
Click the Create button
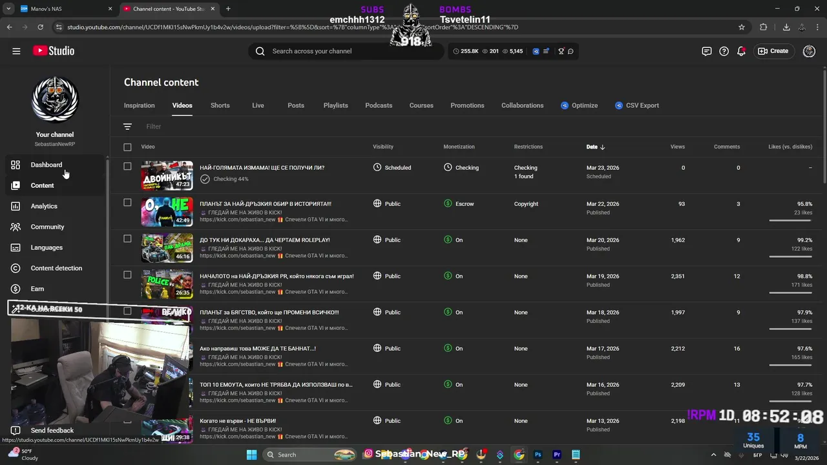773,51
